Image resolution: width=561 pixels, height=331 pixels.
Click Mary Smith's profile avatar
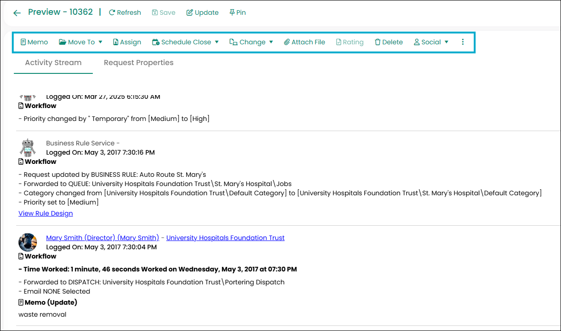[28, 242]
